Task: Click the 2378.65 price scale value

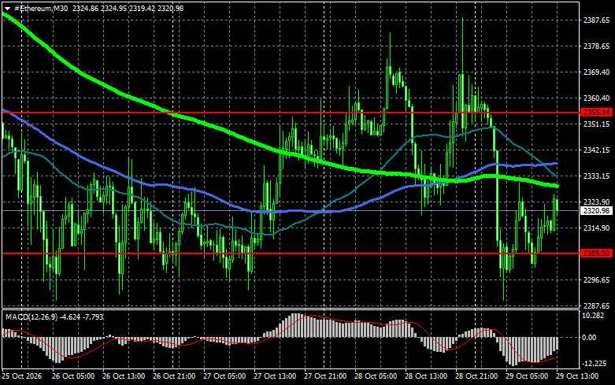Action: coord(597,46)
